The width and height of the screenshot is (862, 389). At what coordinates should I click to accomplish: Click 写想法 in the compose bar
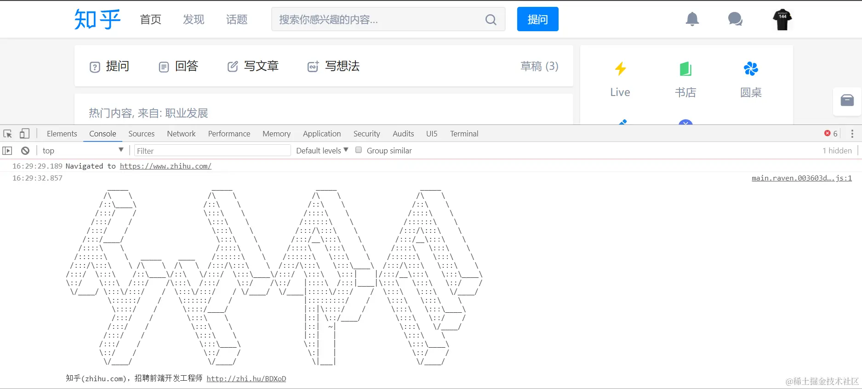pos(333,66)
